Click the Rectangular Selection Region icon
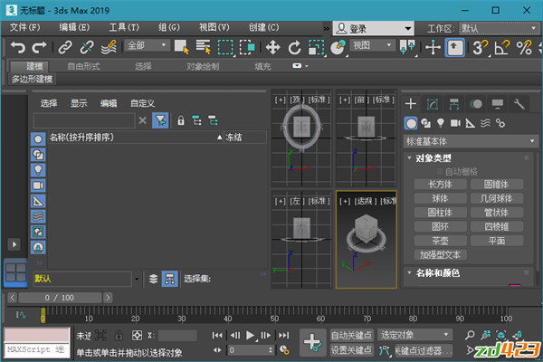 click(x=225, y=47)
